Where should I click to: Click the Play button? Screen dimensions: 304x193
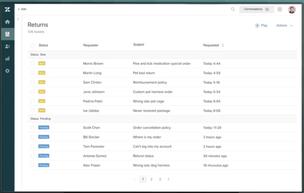(261, 25)
